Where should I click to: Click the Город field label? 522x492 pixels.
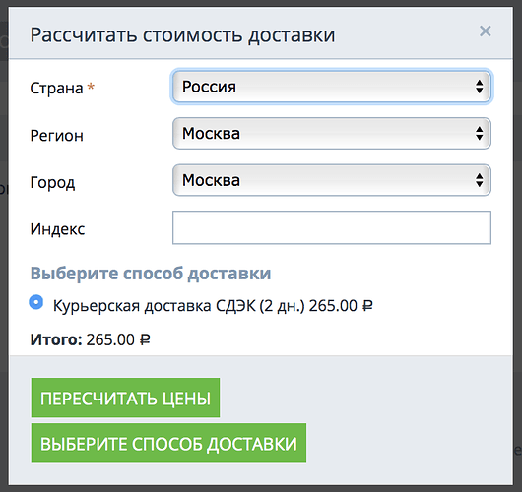tap(52, 183)
